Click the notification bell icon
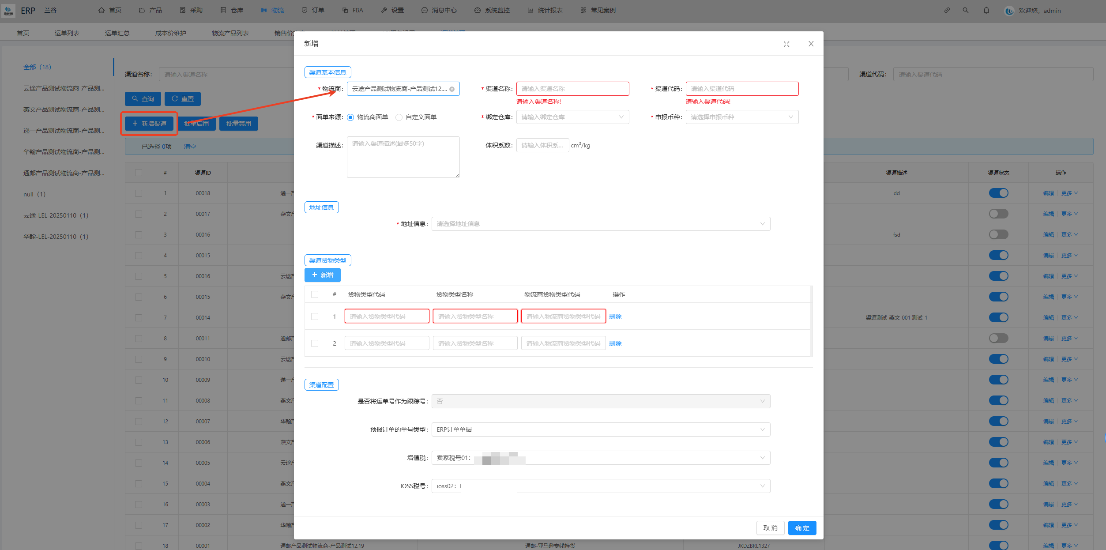Screen dimensions: 1106x550 pos(986,10)
